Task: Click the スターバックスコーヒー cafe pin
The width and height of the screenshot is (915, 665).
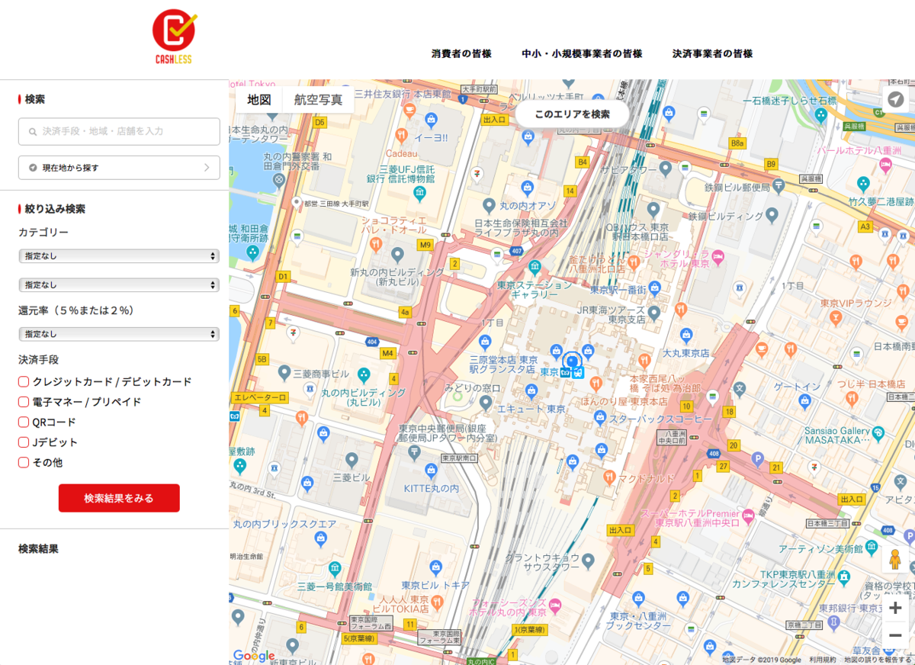Action: coord(600,419)
